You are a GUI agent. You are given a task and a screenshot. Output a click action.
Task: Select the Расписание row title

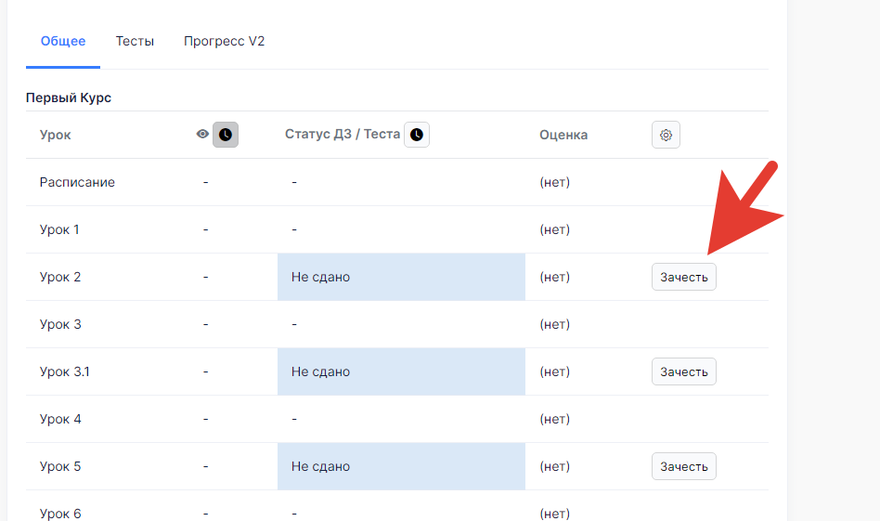click(77, 182)
